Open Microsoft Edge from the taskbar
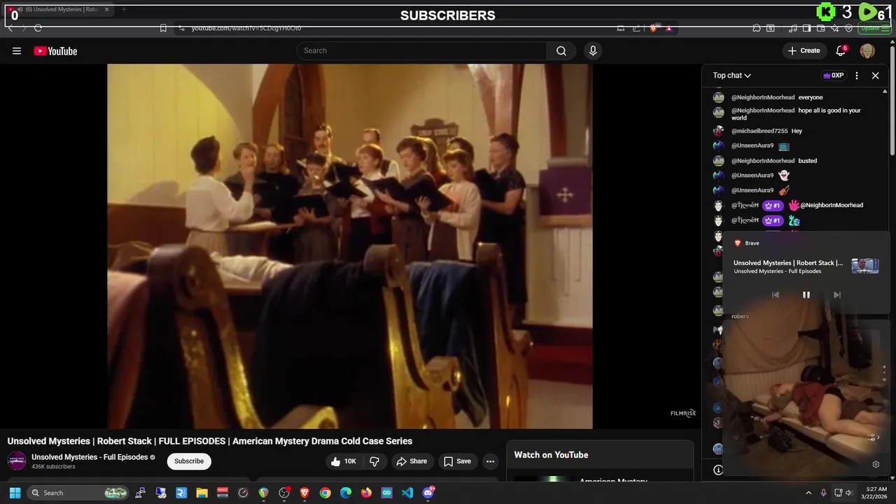The height and width of the screenshot is (504, 896). (x=345, y=493)
